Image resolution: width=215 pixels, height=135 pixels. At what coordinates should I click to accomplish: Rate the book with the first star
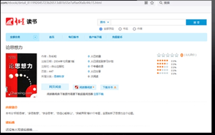(159, 55)
